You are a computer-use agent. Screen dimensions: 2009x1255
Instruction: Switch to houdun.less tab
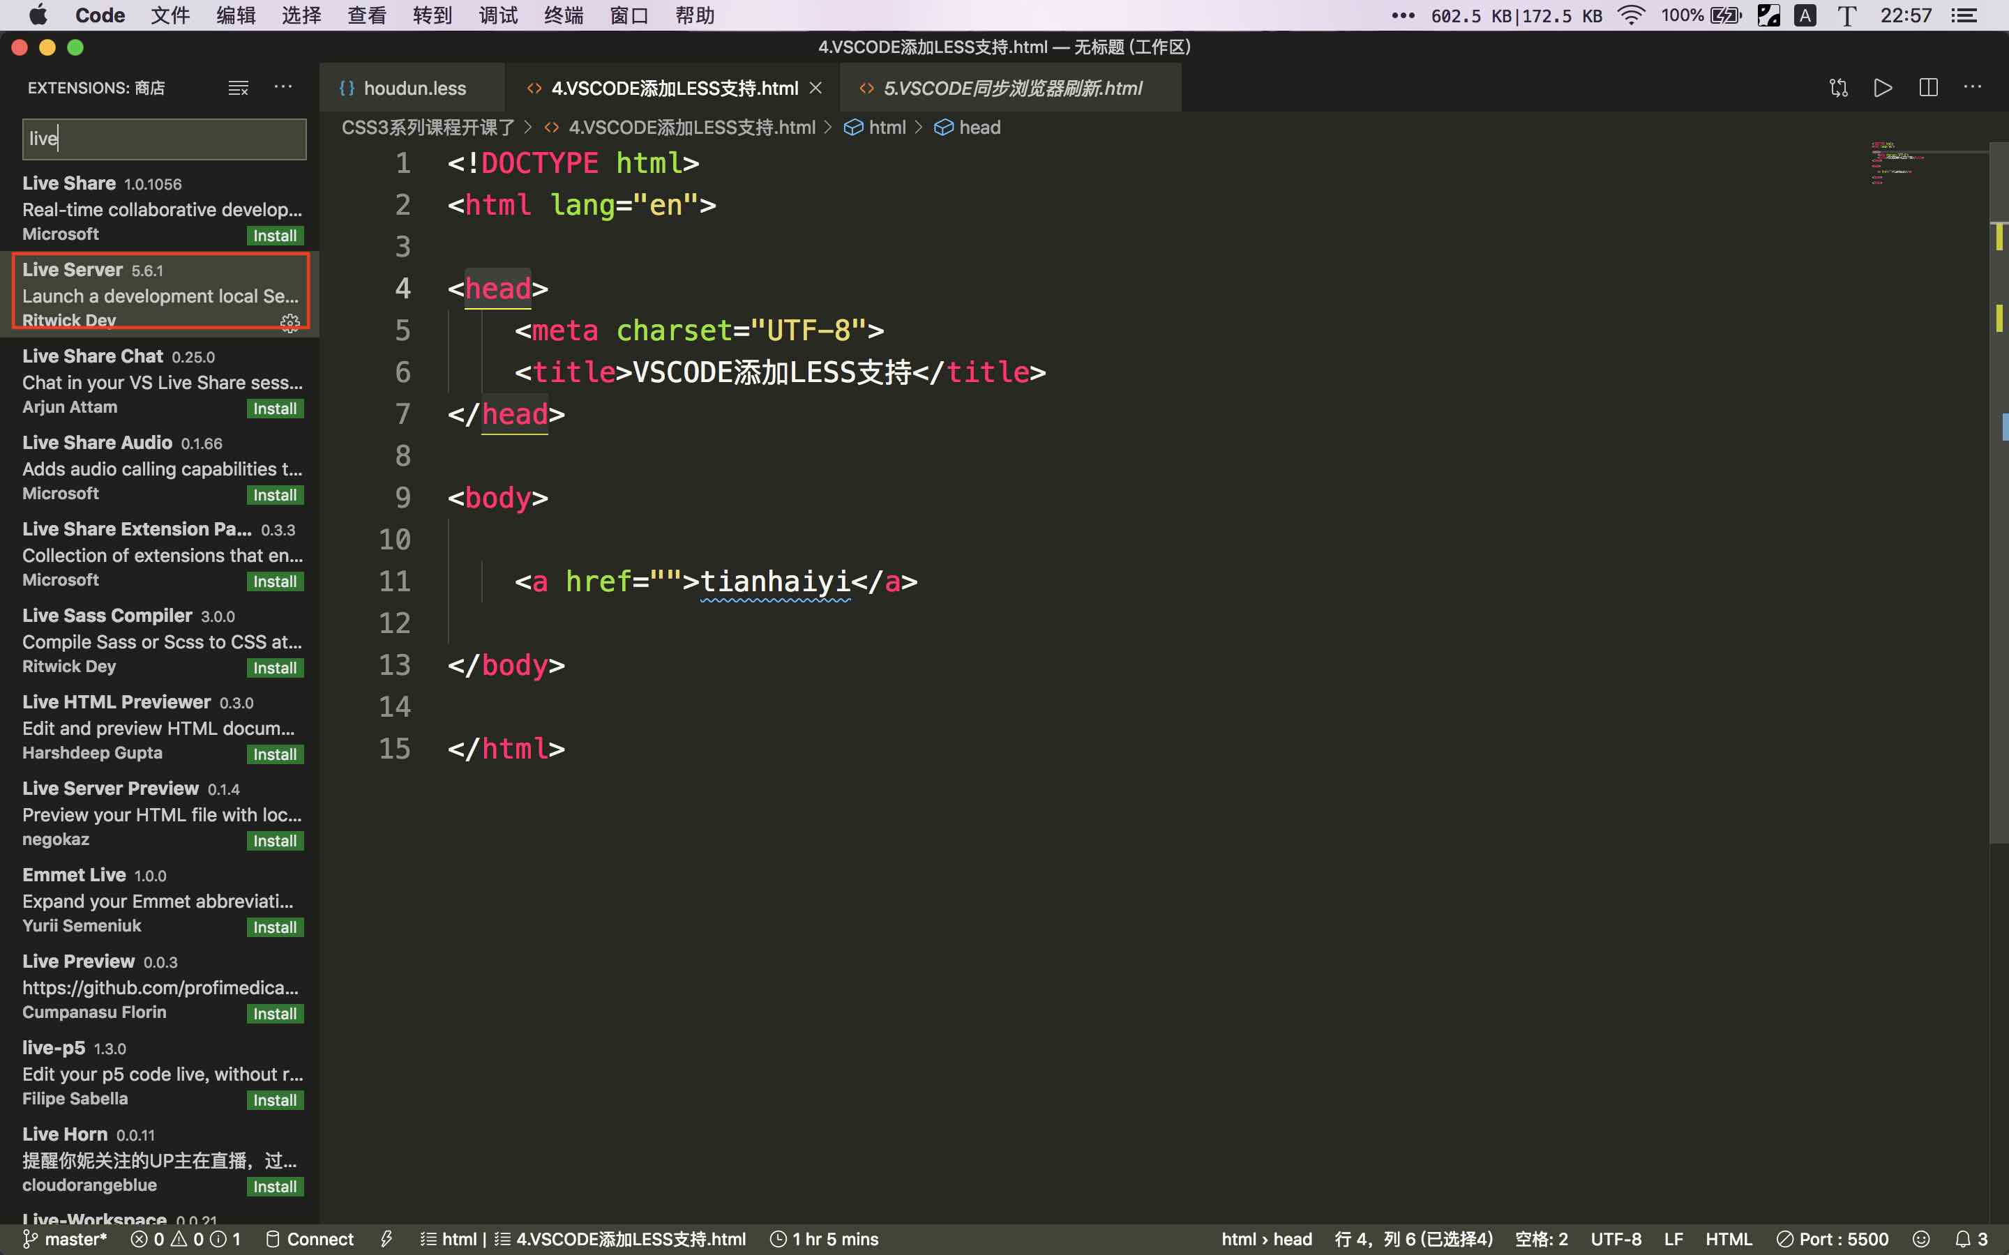[x=412, y=88]
